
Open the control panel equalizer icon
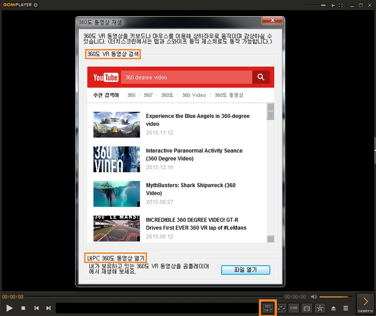[x=281, y=308]
